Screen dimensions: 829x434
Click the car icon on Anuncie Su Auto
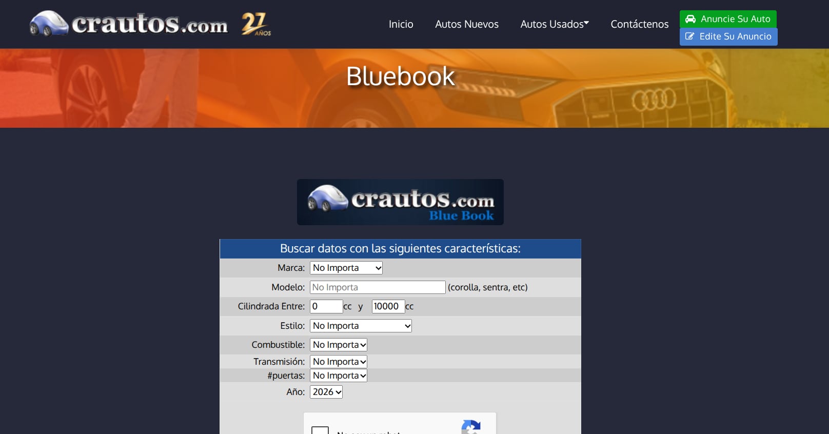point(690,19)
